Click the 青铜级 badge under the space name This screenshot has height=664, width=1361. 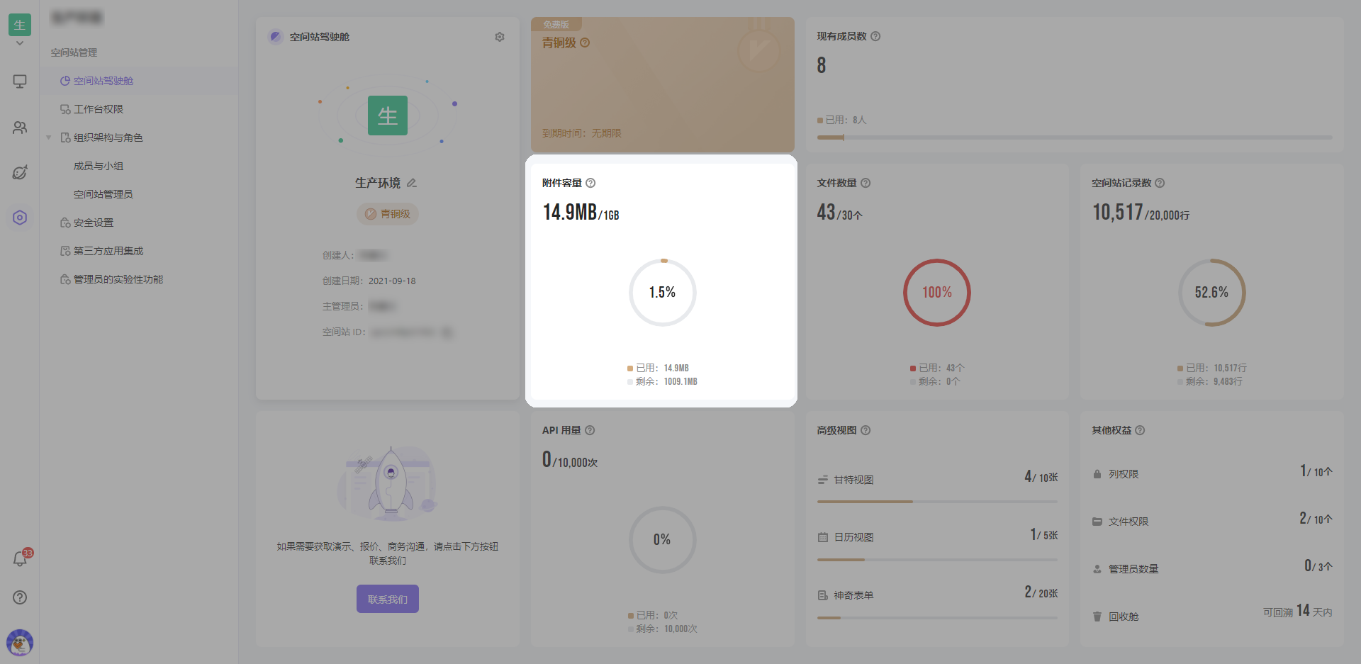pyautogui.click(x=388, y=214)
